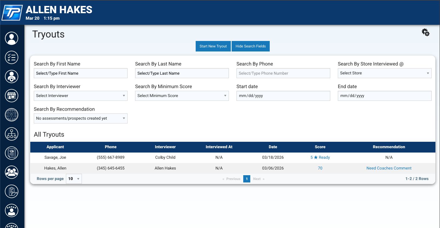Click ALLEN HAKES header name
This screenshot has width=440, height=228.
[59, 10]
